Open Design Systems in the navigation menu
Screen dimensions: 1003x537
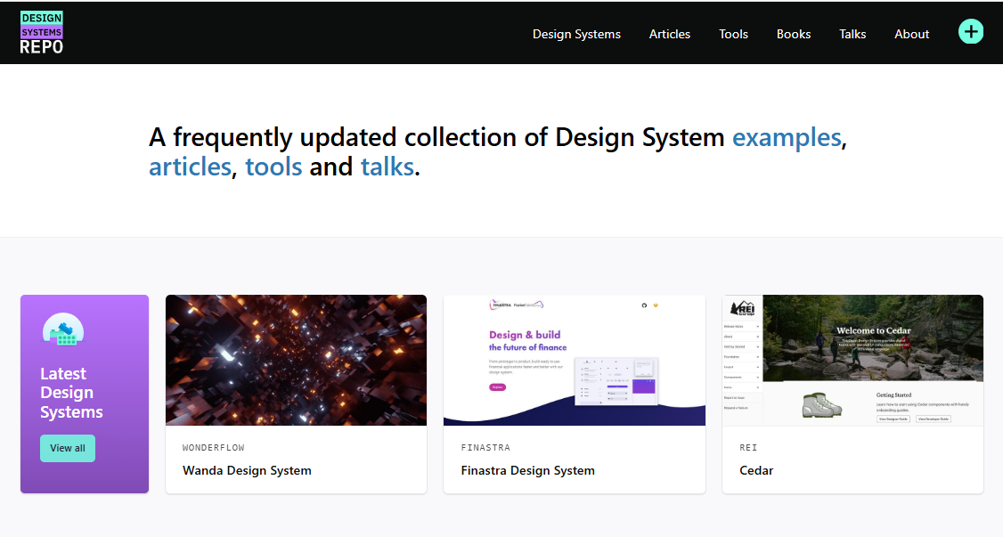coord(576,34)
